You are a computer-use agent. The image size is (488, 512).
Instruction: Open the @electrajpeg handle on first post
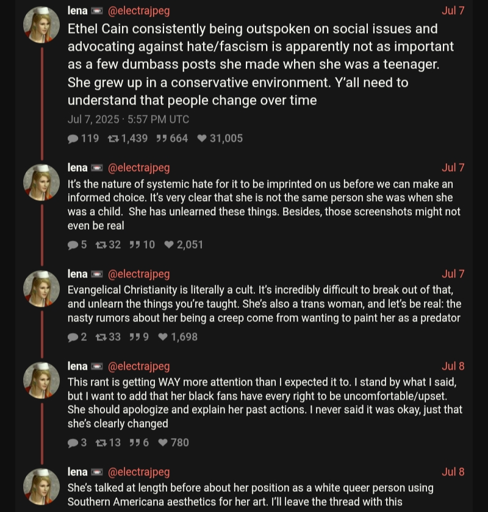coord(139,11)
